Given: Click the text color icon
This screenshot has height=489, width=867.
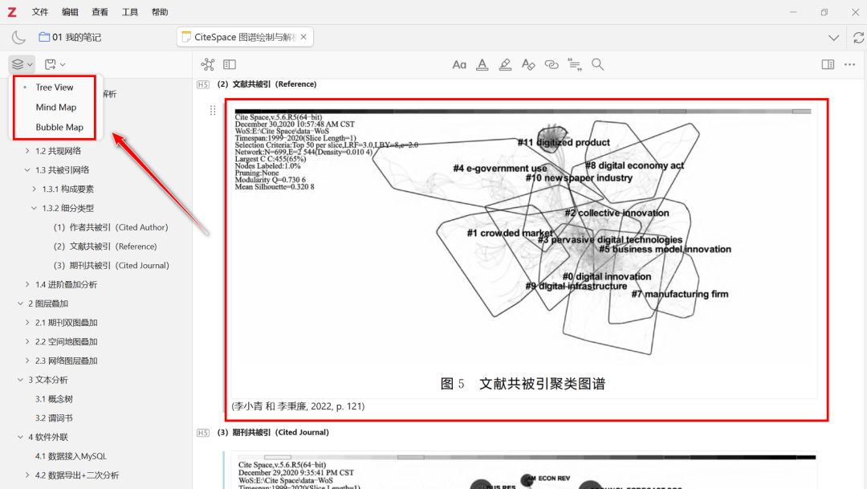Looking at the screenshot, I should [x=482, y=64].
